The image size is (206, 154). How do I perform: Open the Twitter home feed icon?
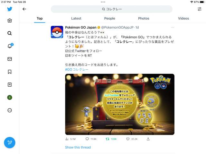tap(10, 21)
